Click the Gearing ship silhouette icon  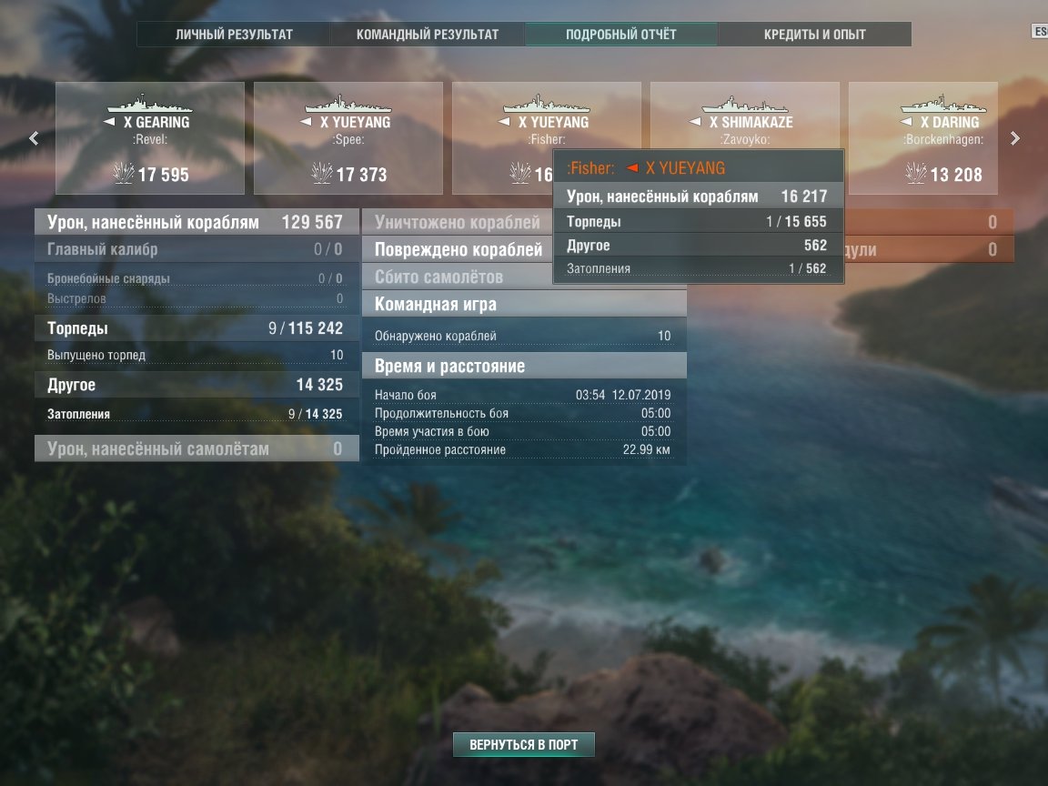(150, 104)
